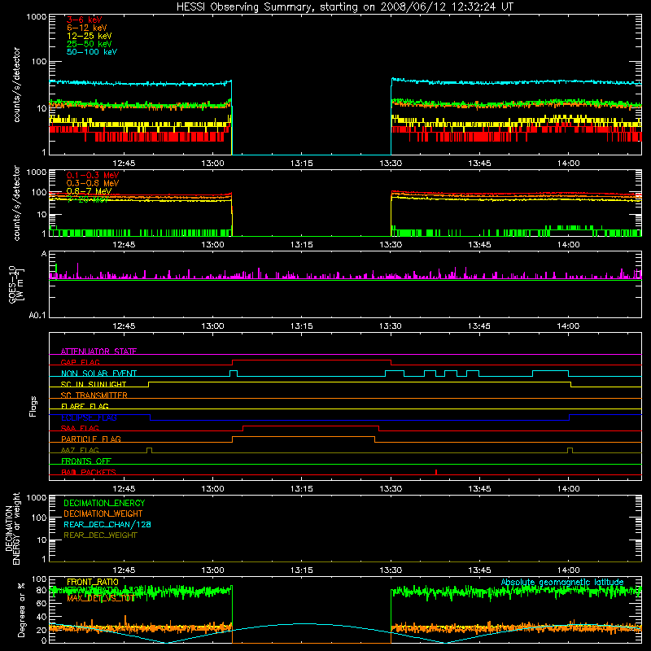Image resolution: width=651 pixels, height=651 pixels.
Task: Click the DECIMATION_WEIGHT legend label
Action: pyautogui.click(x=103, y=513)
